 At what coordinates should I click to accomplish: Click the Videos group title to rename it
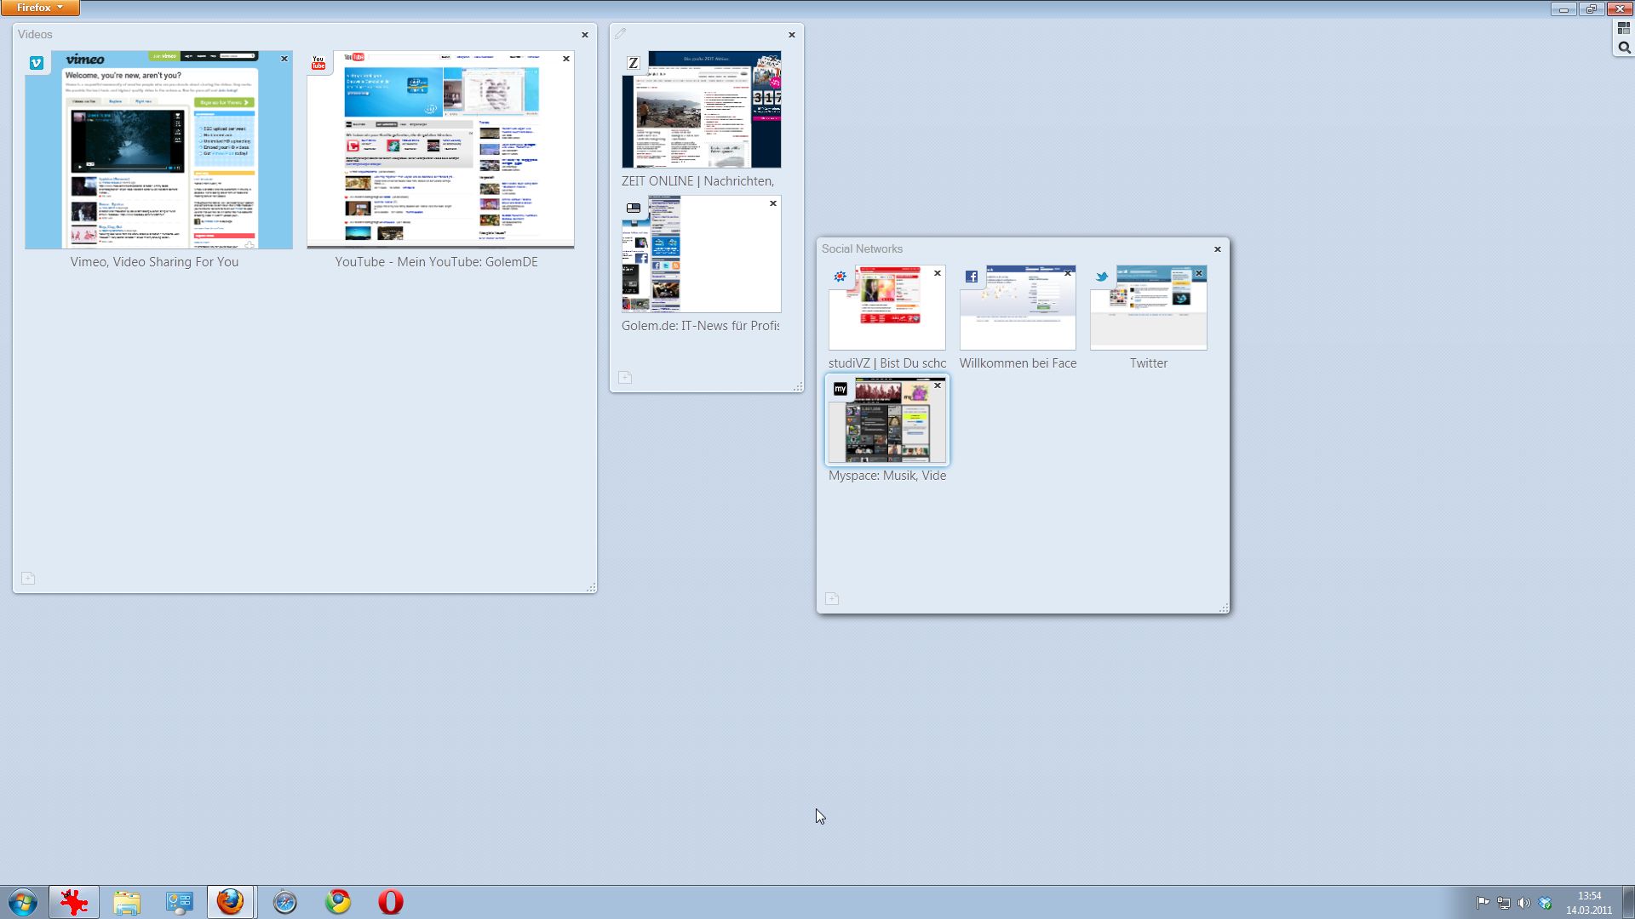tap(35, 34)
